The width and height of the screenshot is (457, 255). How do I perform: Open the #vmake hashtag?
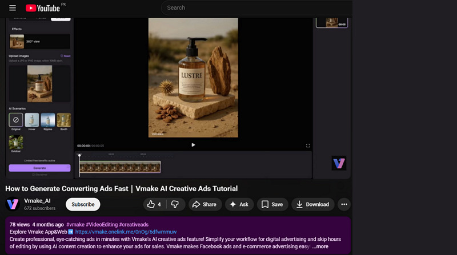click(75, 225)
